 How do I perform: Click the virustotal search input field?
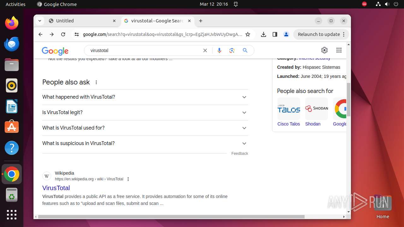145,50
